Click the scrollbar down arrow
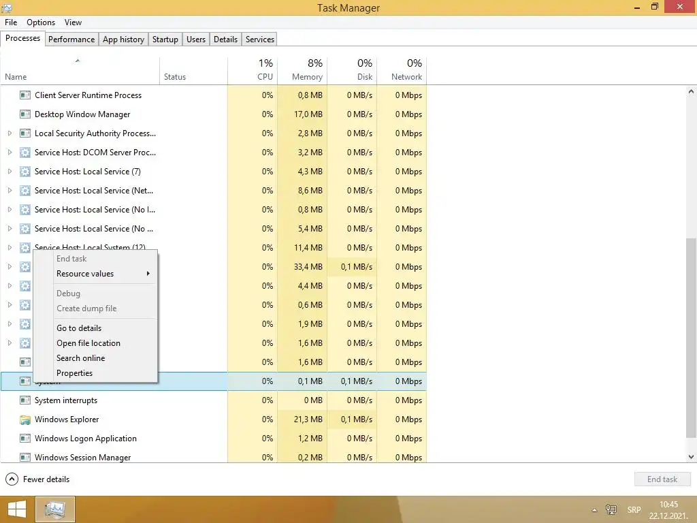697x523 pixels. pyautogui.click(x=691, y=457)
